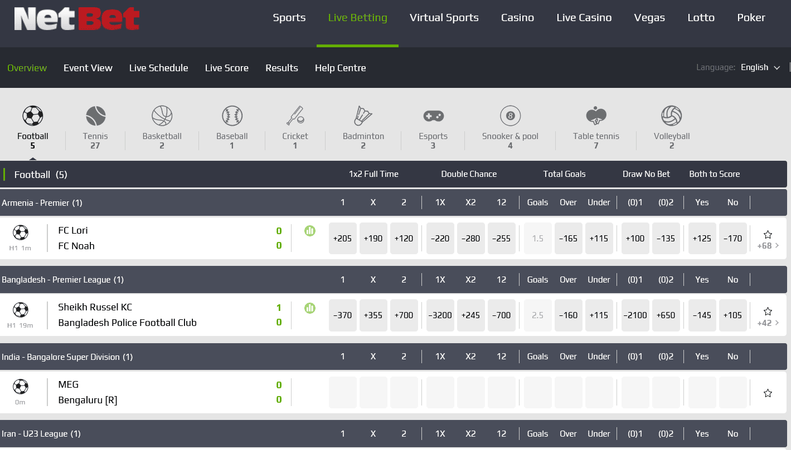Open the FC Lori team name
The height and width of the screenshot is (450, 791).
73,230
